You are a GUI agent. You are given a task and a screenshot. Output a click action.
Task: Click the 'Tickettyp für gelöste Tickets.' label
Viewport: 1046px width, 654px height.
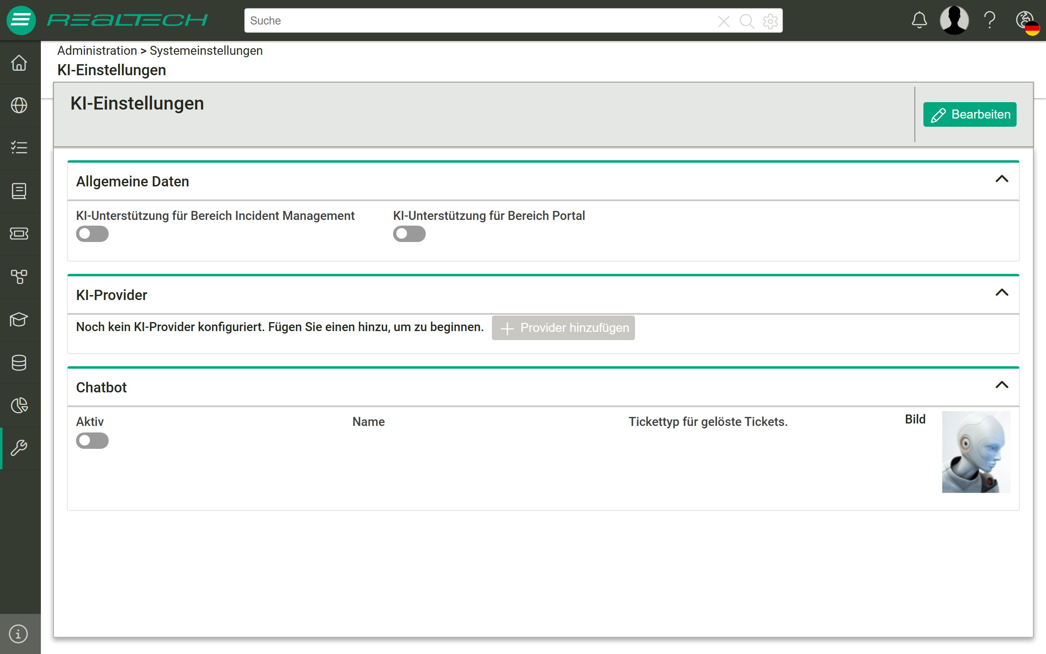coord(708,422)
